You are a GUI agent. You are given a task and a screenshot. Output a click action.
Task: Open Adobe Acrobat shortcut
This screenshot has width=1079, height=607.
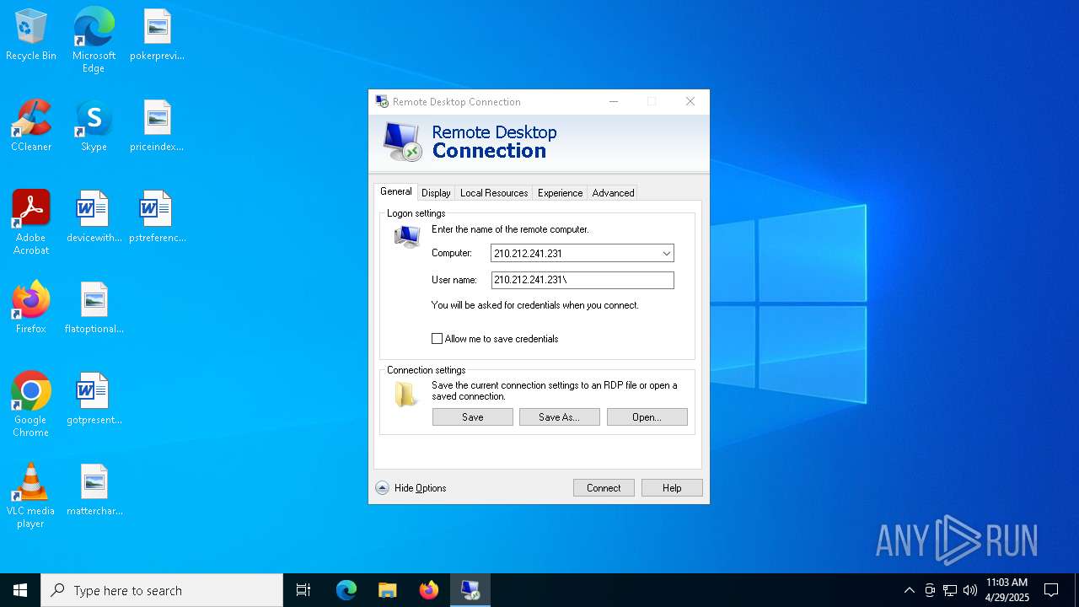pyautogui.click(x=31, y=222)
